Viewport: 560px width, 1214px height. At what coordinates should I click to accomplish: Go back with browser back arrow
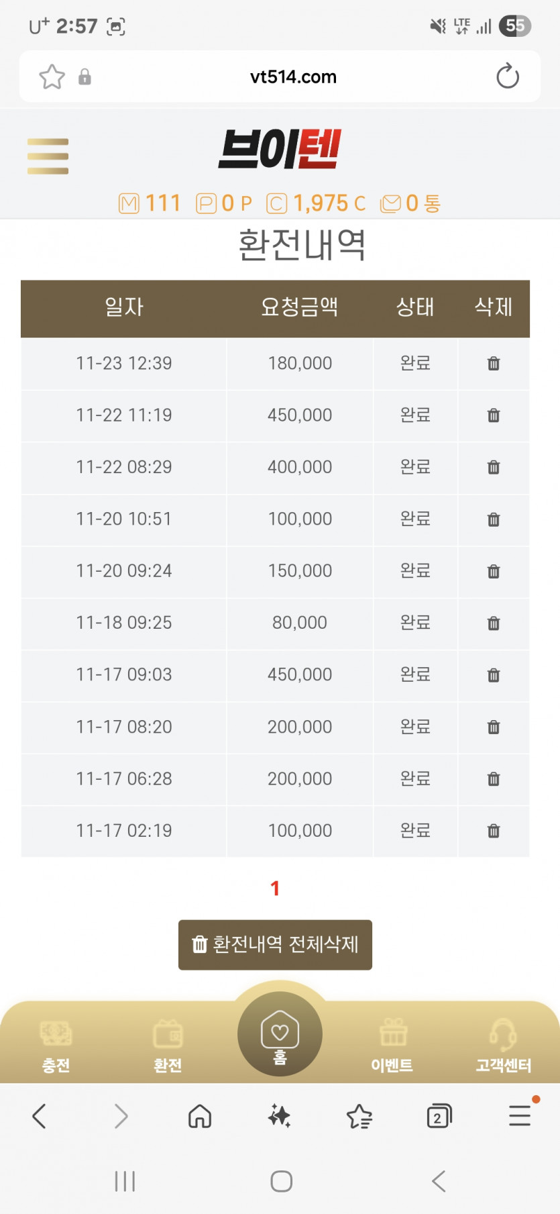pos(40,1116)
